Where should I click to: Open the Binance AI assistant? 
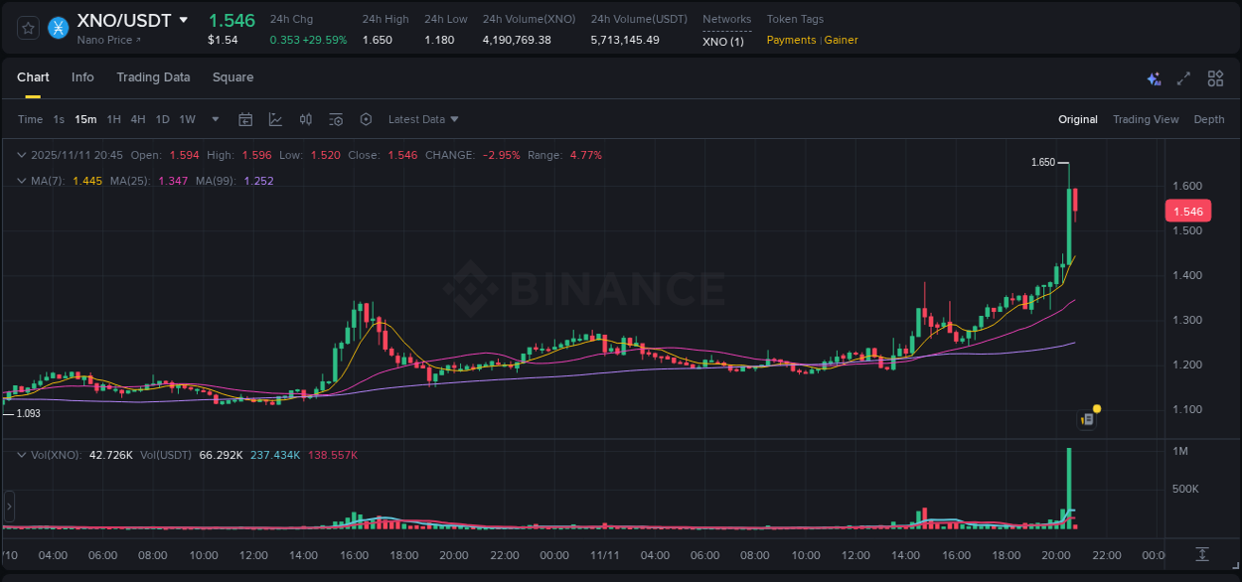coord(1153,77)
